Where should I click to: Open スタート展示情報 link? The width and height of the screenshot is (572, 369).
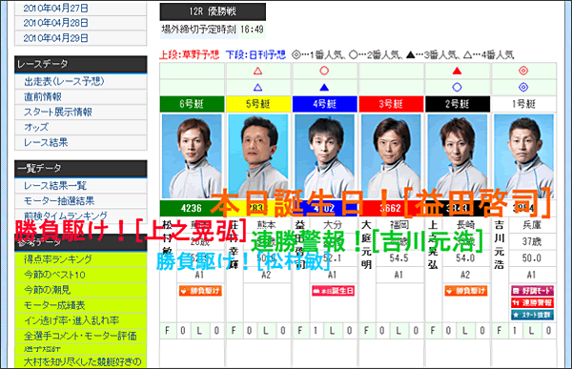click(58, 113)
